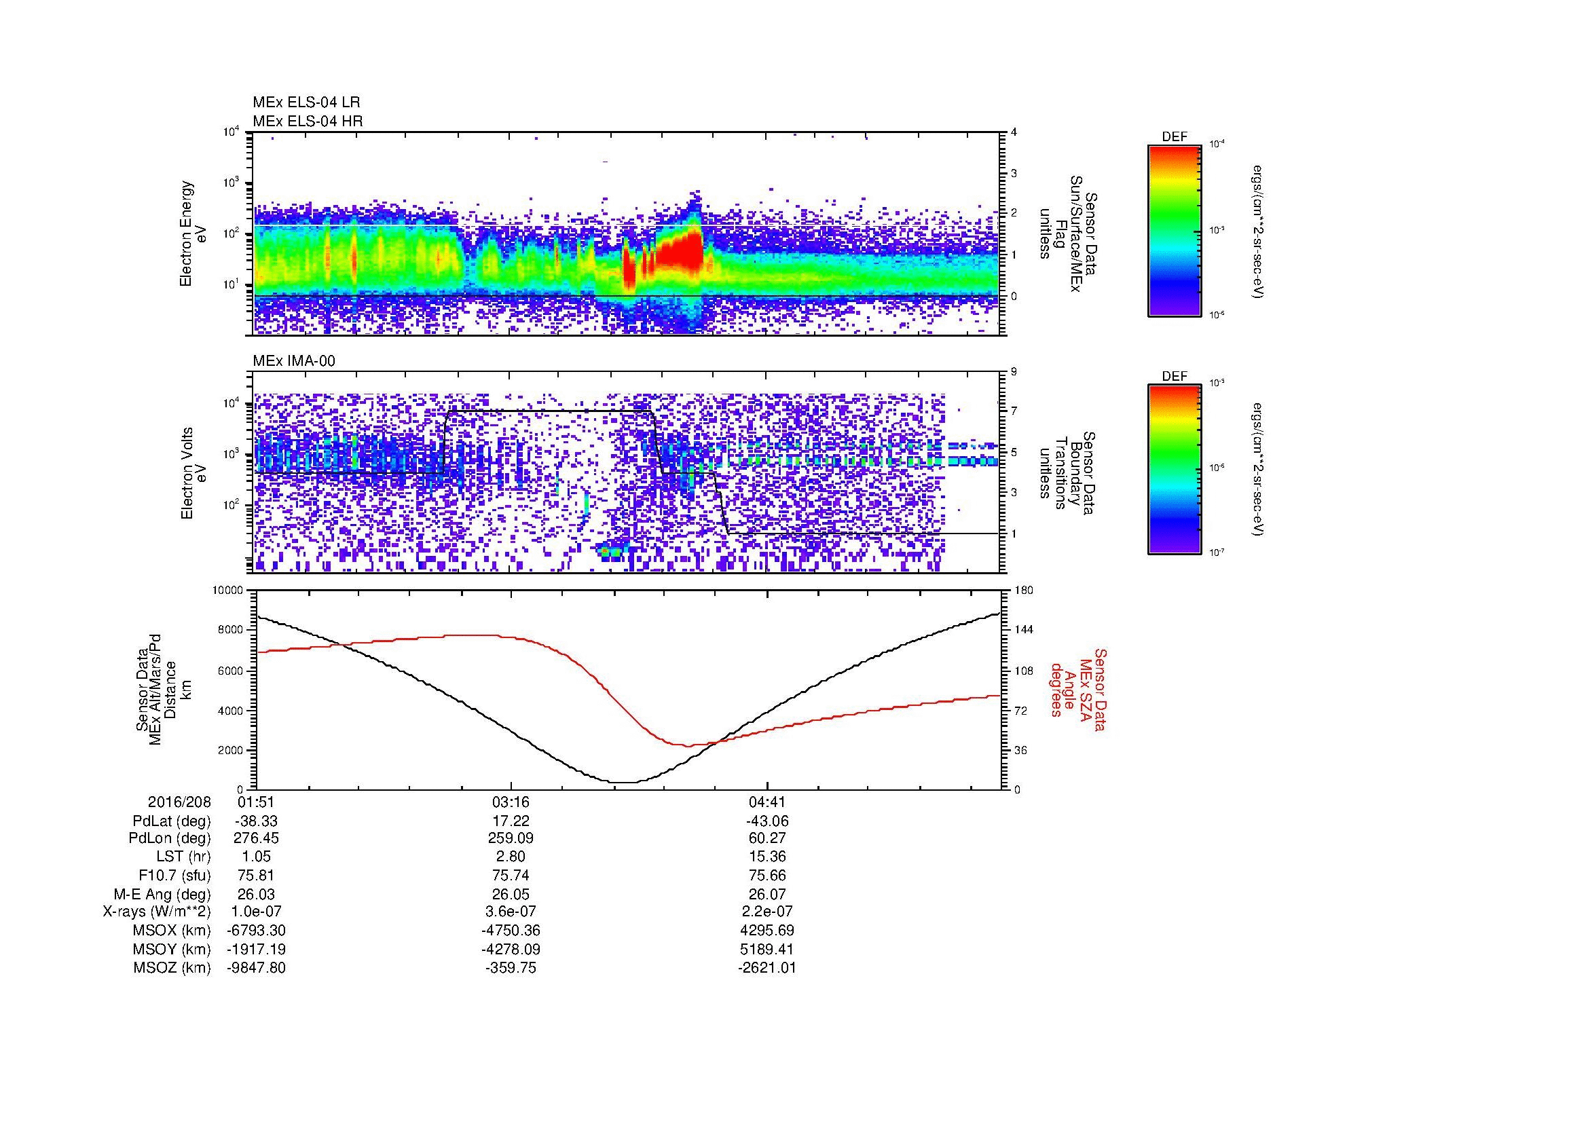1588x1122 pixels.
Task: Select the 'MSOY (km)' row label
Action: click(172, 949)
